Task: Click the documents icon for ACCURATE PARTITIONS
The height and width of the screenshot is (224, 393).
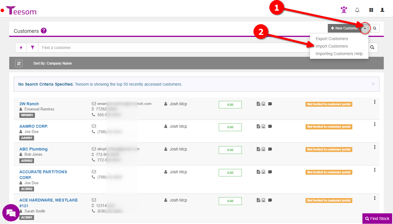Action: (259, 172)
